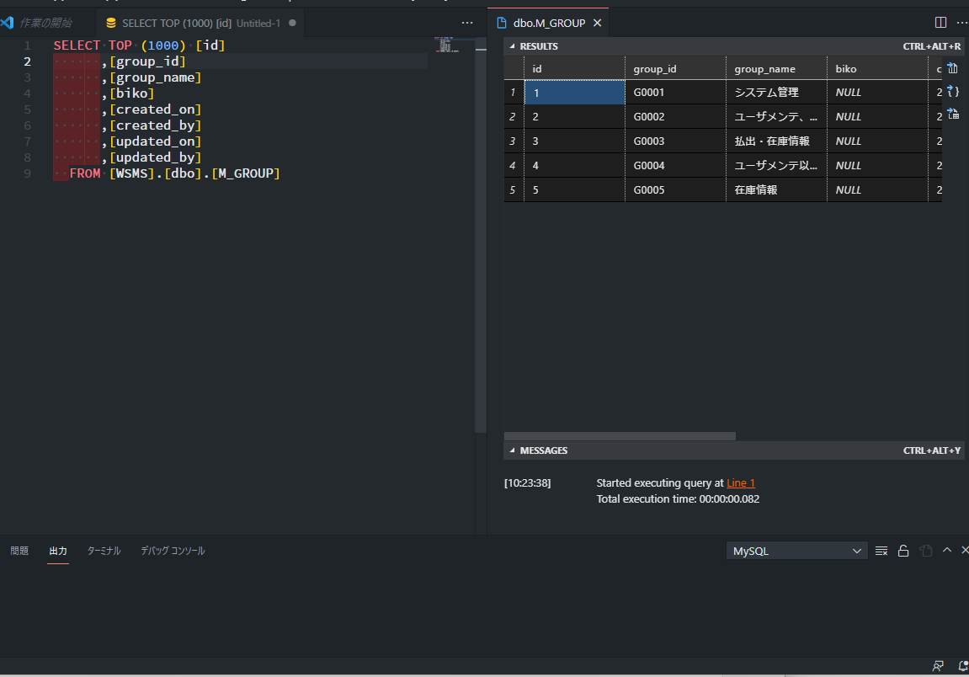Select cell システム管理 in results

coord(776,92)
